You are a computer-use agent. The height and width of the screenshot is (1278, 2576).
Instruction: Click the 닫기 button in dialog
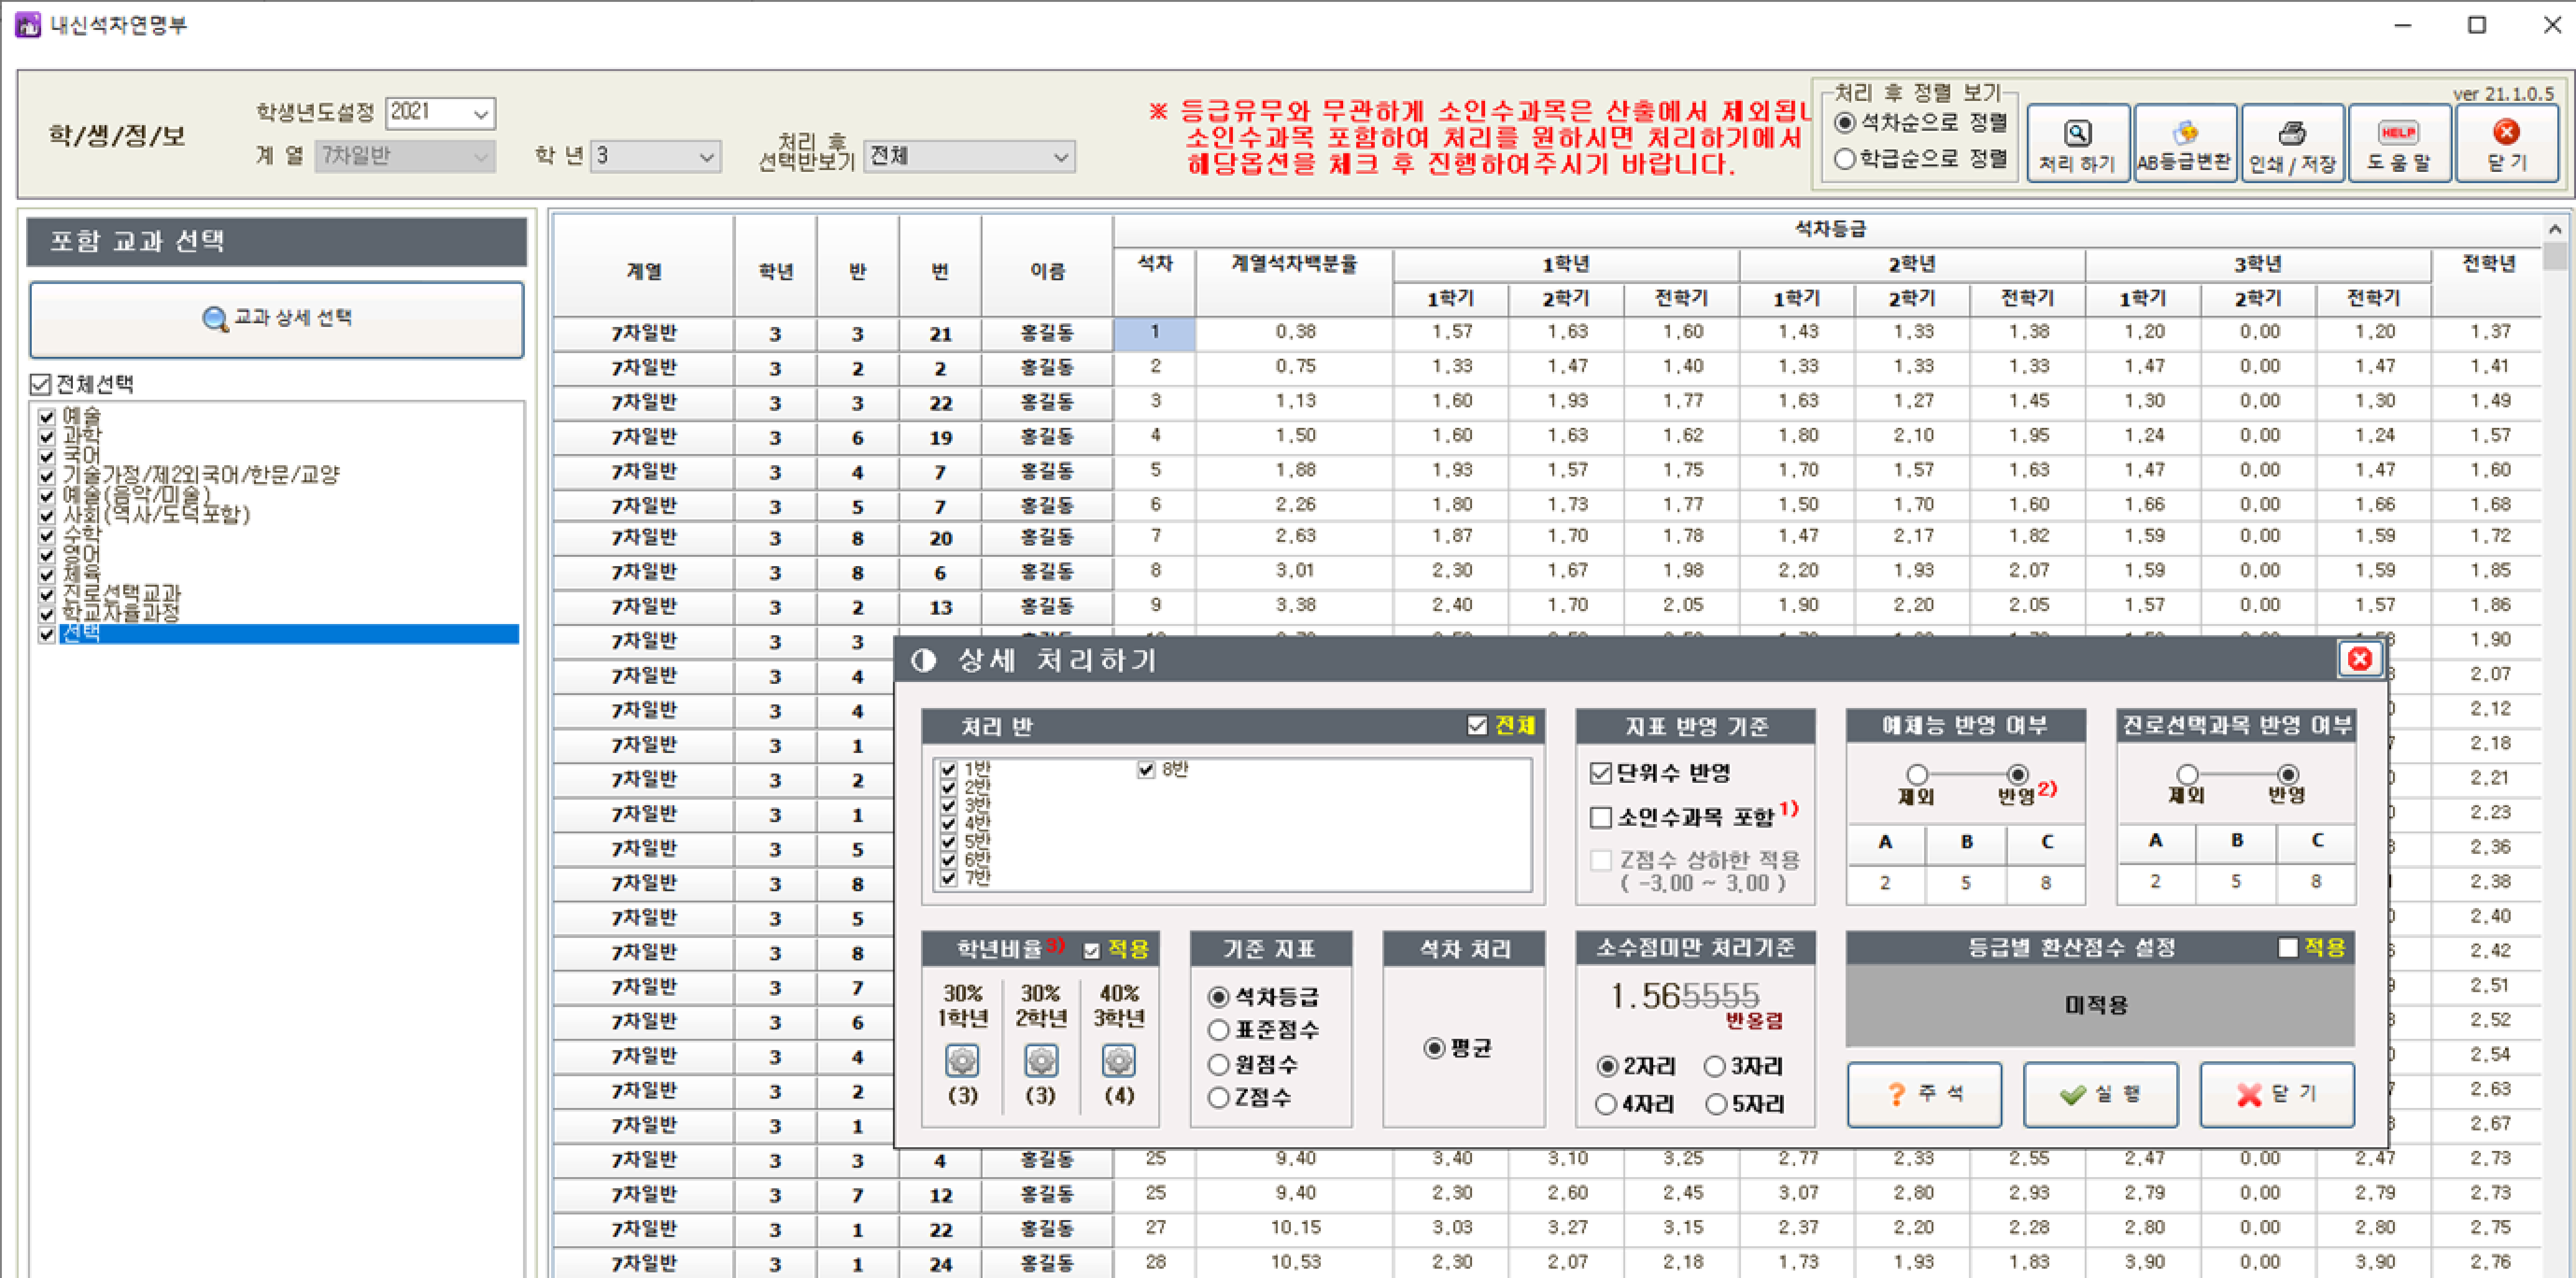tap(2276, 1094)
